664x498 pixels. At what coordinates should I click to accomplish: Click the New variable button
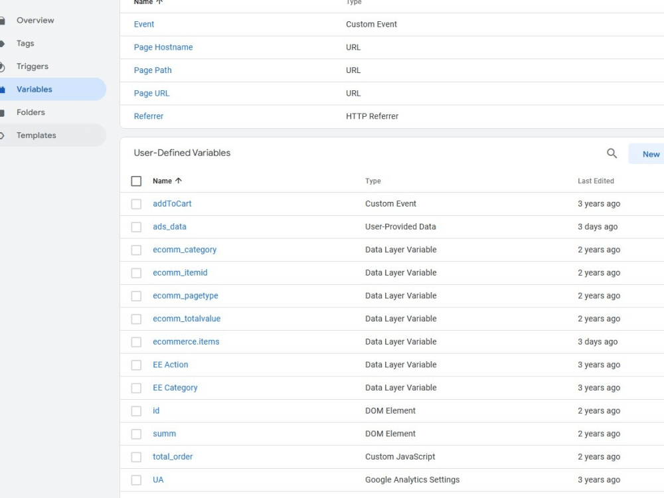click(647, 153)
